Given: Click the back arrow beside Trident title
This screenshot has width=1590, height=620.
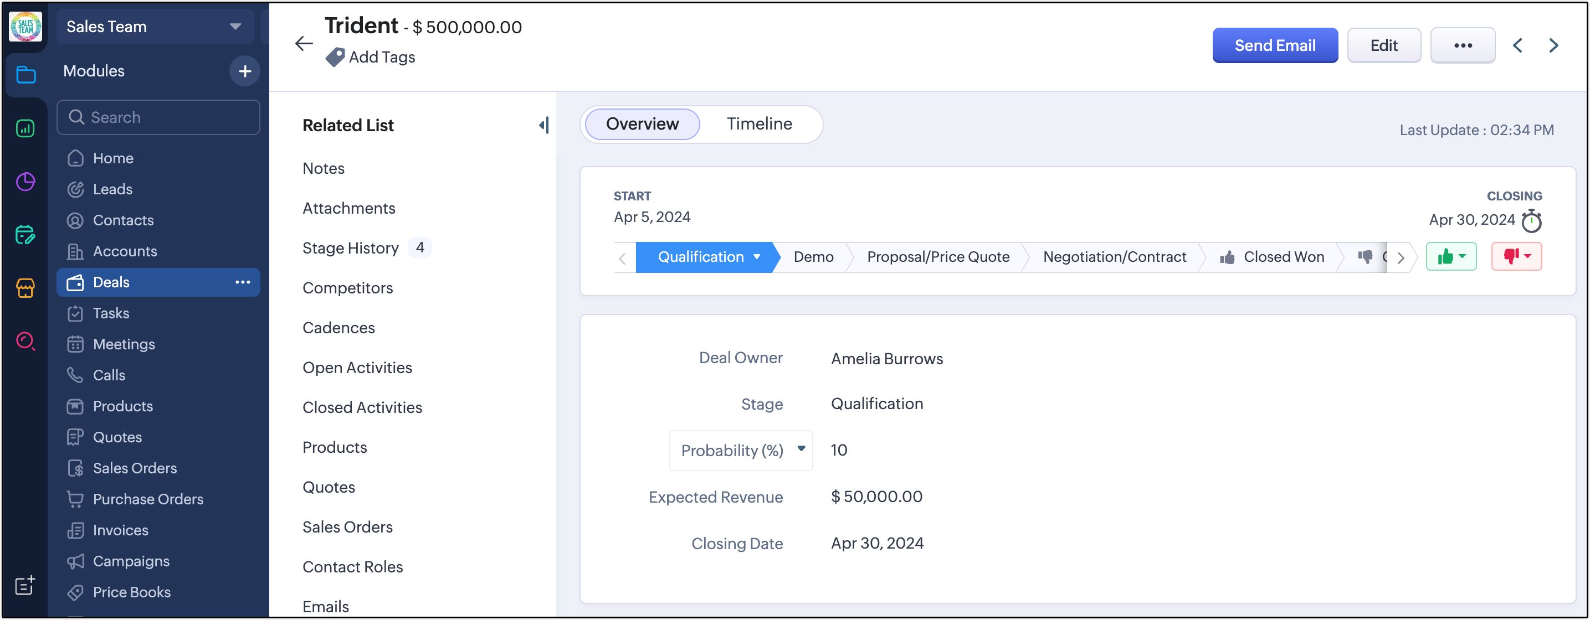Looking at the screenshot, I should (x=304, y=44).
